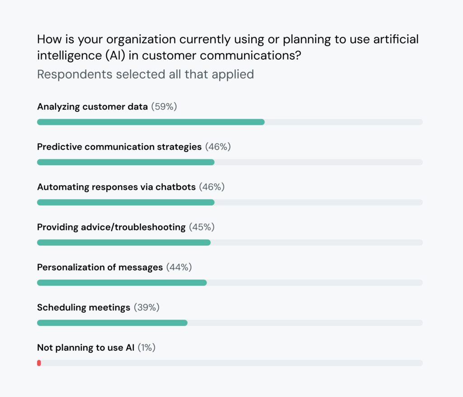463x397 pixels.
Task: Click the 59% value beside Analyzing customer data
Action: click(164, 107)
